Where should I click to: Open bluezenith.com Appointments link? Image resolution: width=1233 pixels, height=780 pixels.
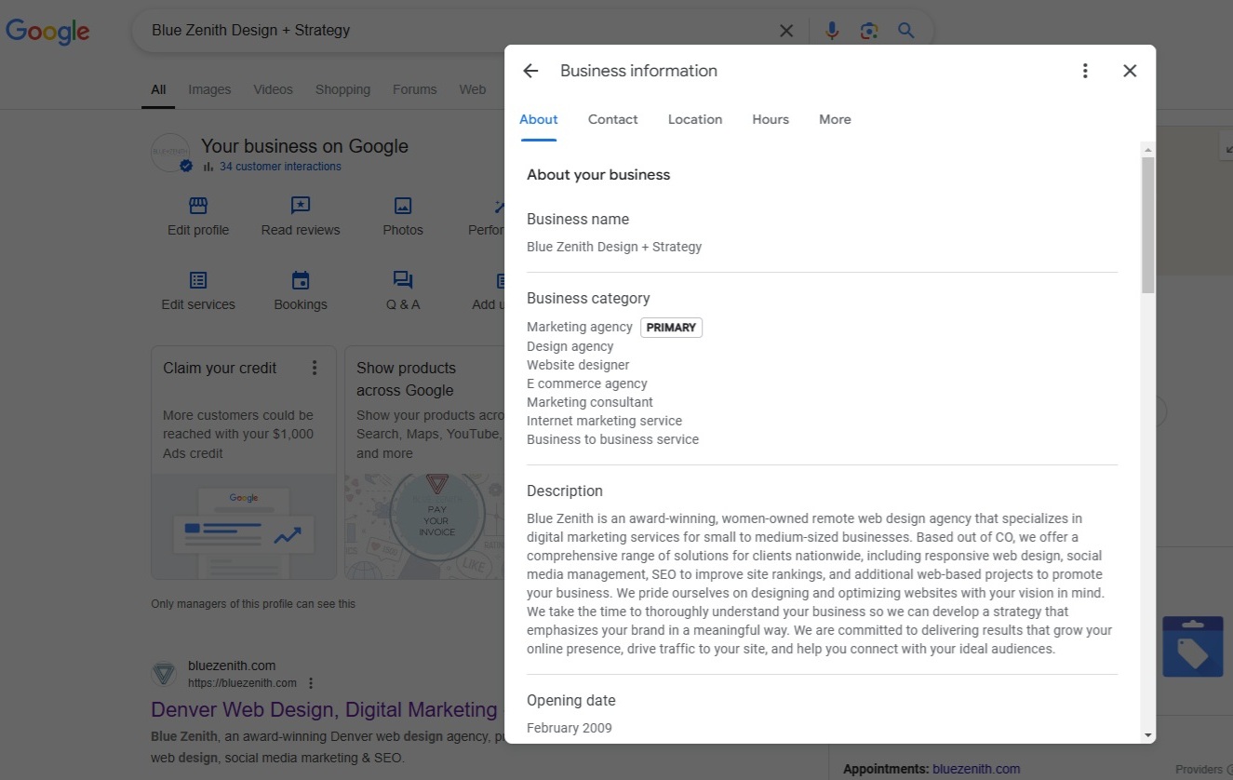976,769
